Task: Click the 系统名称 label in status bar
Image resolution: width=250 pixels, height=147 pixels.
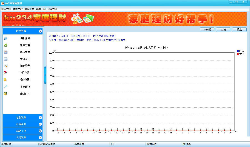Action: (6, 144)
